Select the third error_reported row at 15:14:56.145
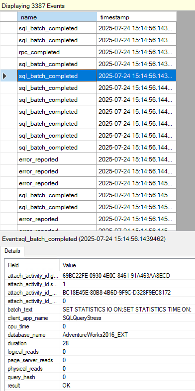The width and height of the screenshot is (195, 391). [97, 183]
